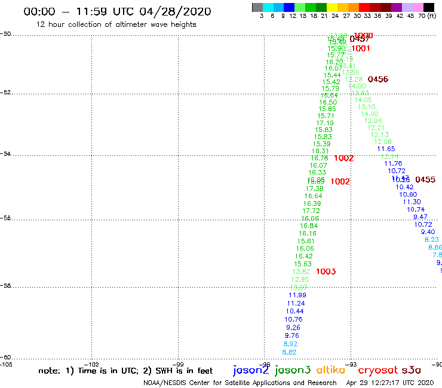Viewport: 442px width, 388px height.
Task: Click the wave height value 17.38
Action: click(x=315, y=189)
